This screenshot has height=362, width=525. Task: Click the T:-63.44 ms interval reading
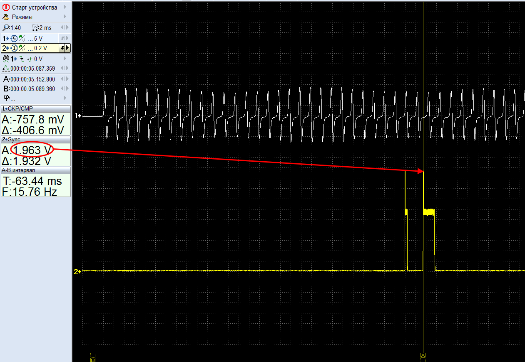(x=32, y=181)
